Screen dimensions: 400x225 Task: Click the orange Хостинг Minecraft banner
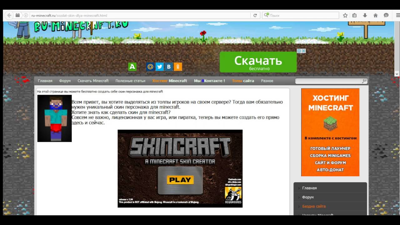(330, 132)
